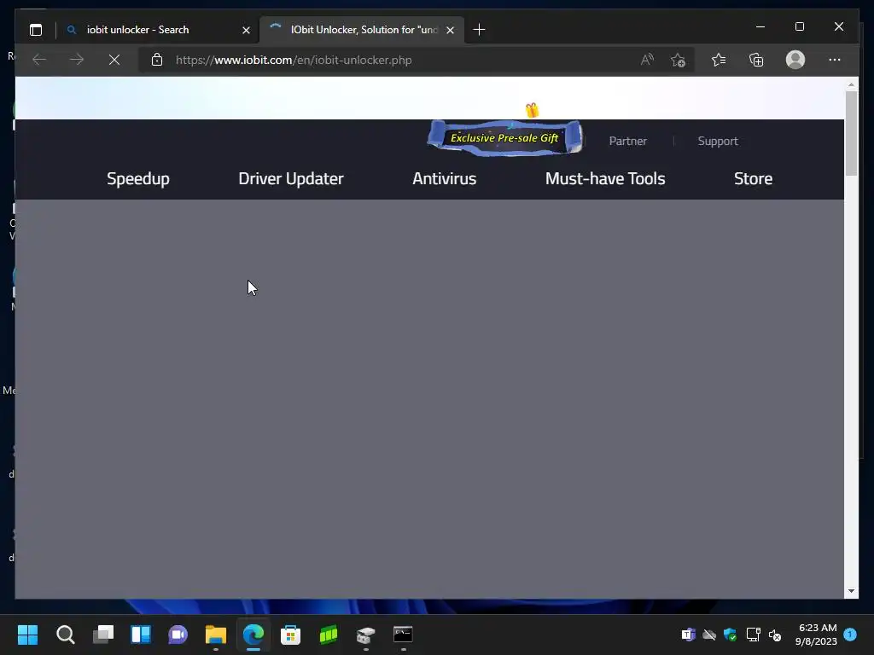Screen dimensions: 874x655
Task: Click the gift box icon above banner
Action: point(532,110)
